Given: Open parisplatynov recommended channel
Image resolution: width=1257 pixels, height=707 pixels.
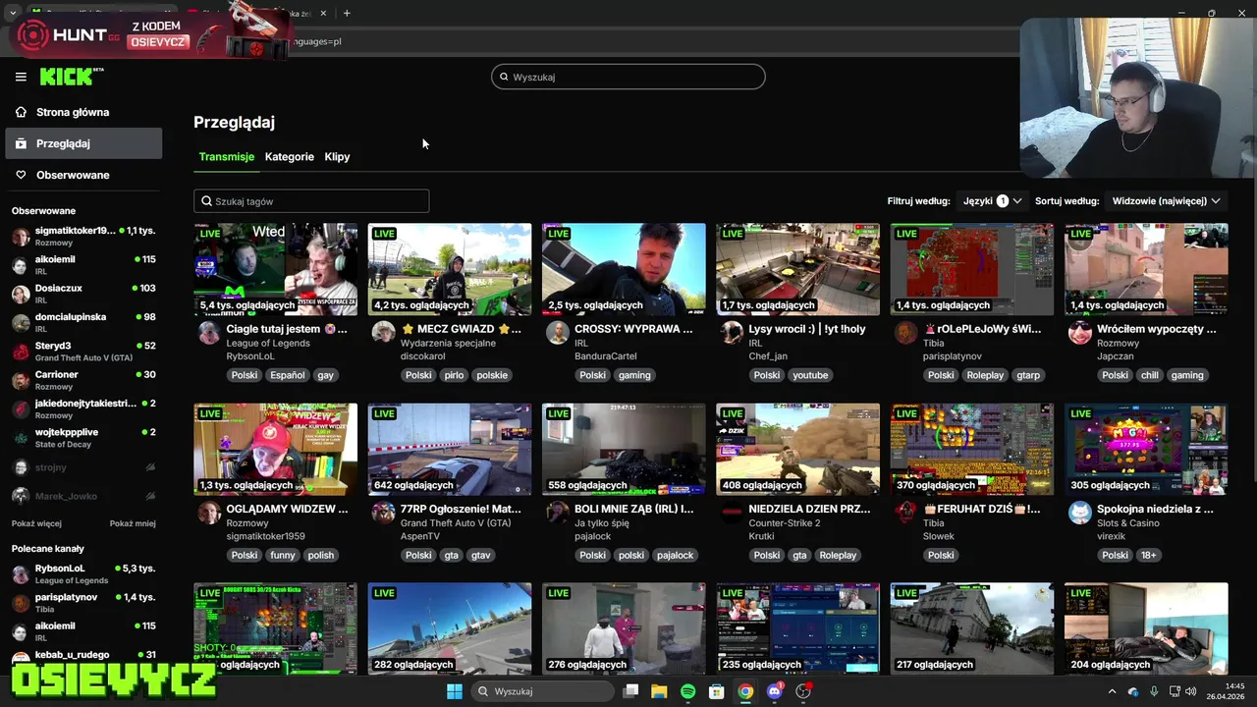Looking at the screenshot, I should pyautogui.click(x=83, y=603).
